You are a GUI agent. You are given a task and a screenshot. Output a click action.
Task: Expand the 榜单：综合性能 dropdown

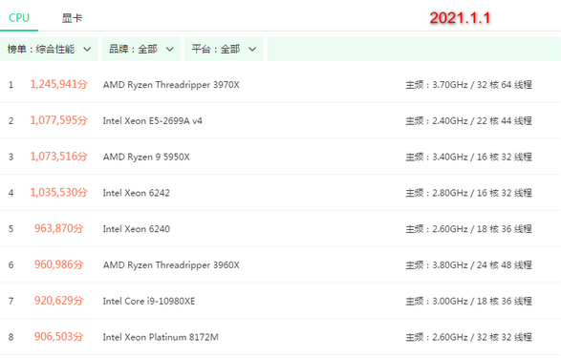[x=49, y=49]
